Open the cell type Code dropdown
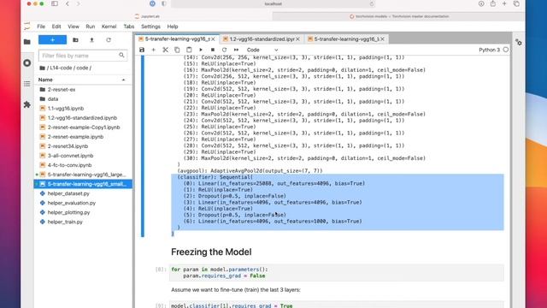The height and width of the screenshot is (308, 547). click(262, 50)
